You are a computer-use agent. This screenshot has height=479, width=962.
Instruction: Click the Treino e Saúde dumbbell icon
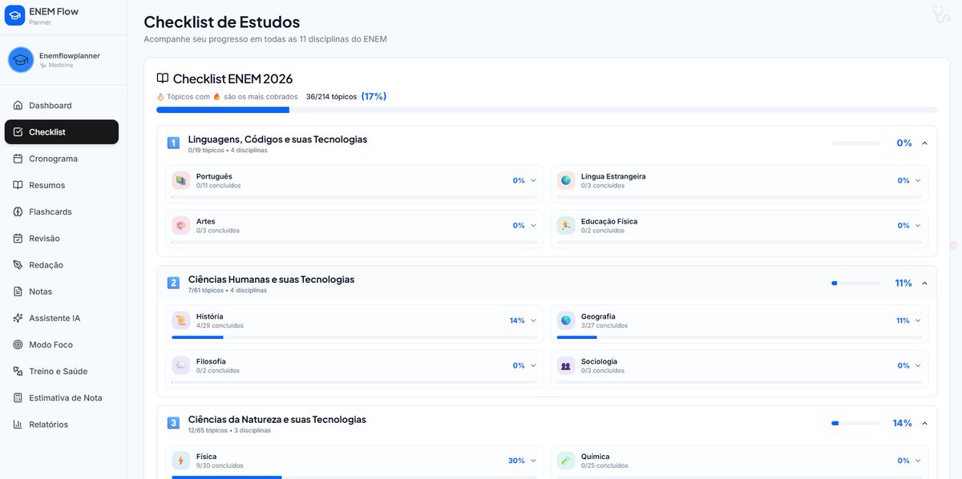(x=18, y=371)
